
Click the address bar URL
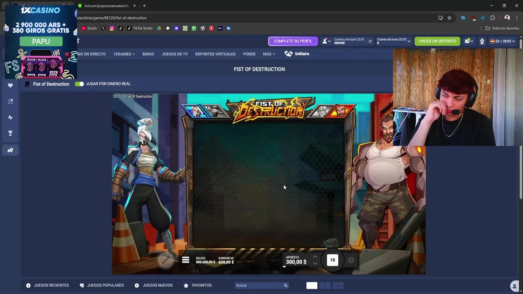point(112,18)
